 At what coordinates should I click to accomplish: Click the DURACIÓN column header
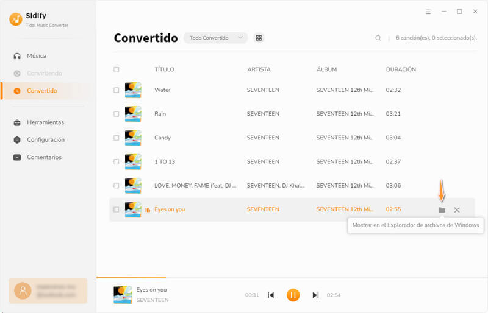tap(401, 69)
